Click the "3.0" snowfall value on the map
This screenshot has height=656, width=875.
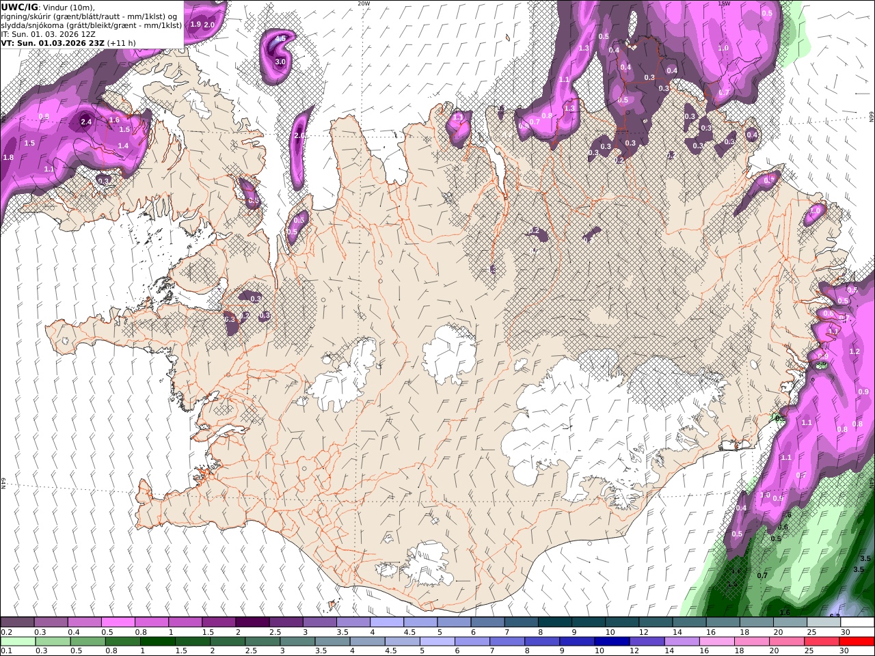tap(280, 61)
